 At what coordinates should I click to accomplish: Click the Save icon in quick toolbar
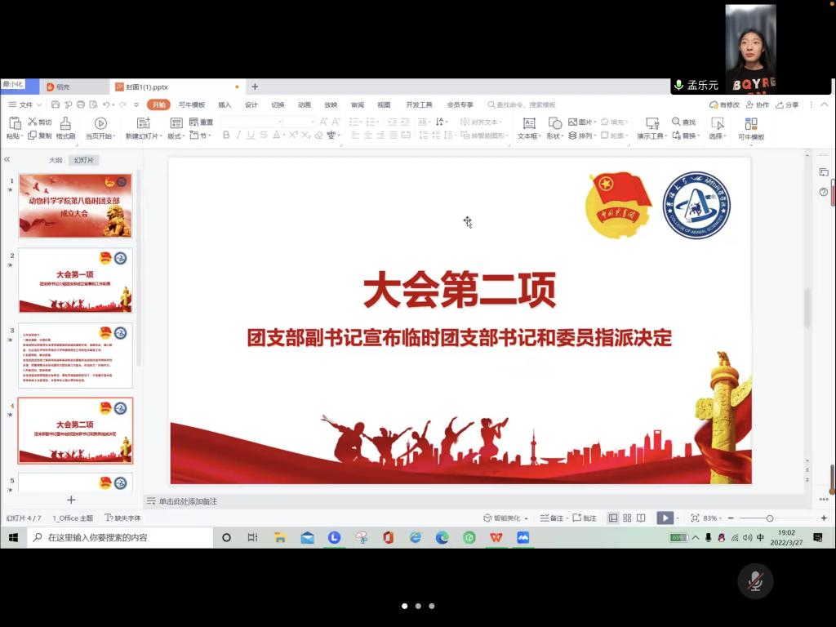[56, 104]
